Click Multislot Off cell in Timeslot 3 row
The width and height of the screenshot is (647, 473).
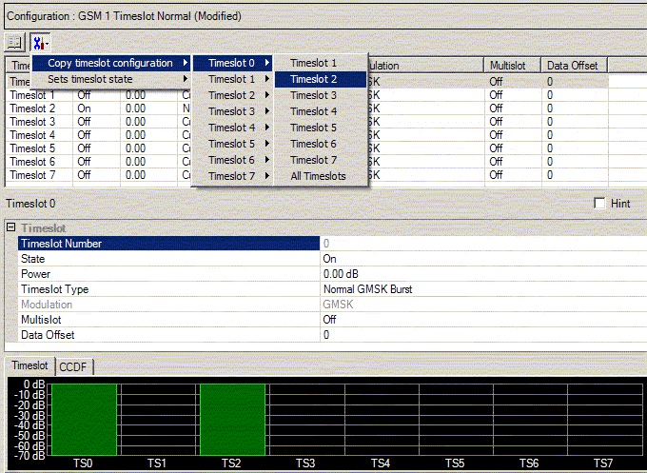513,122
